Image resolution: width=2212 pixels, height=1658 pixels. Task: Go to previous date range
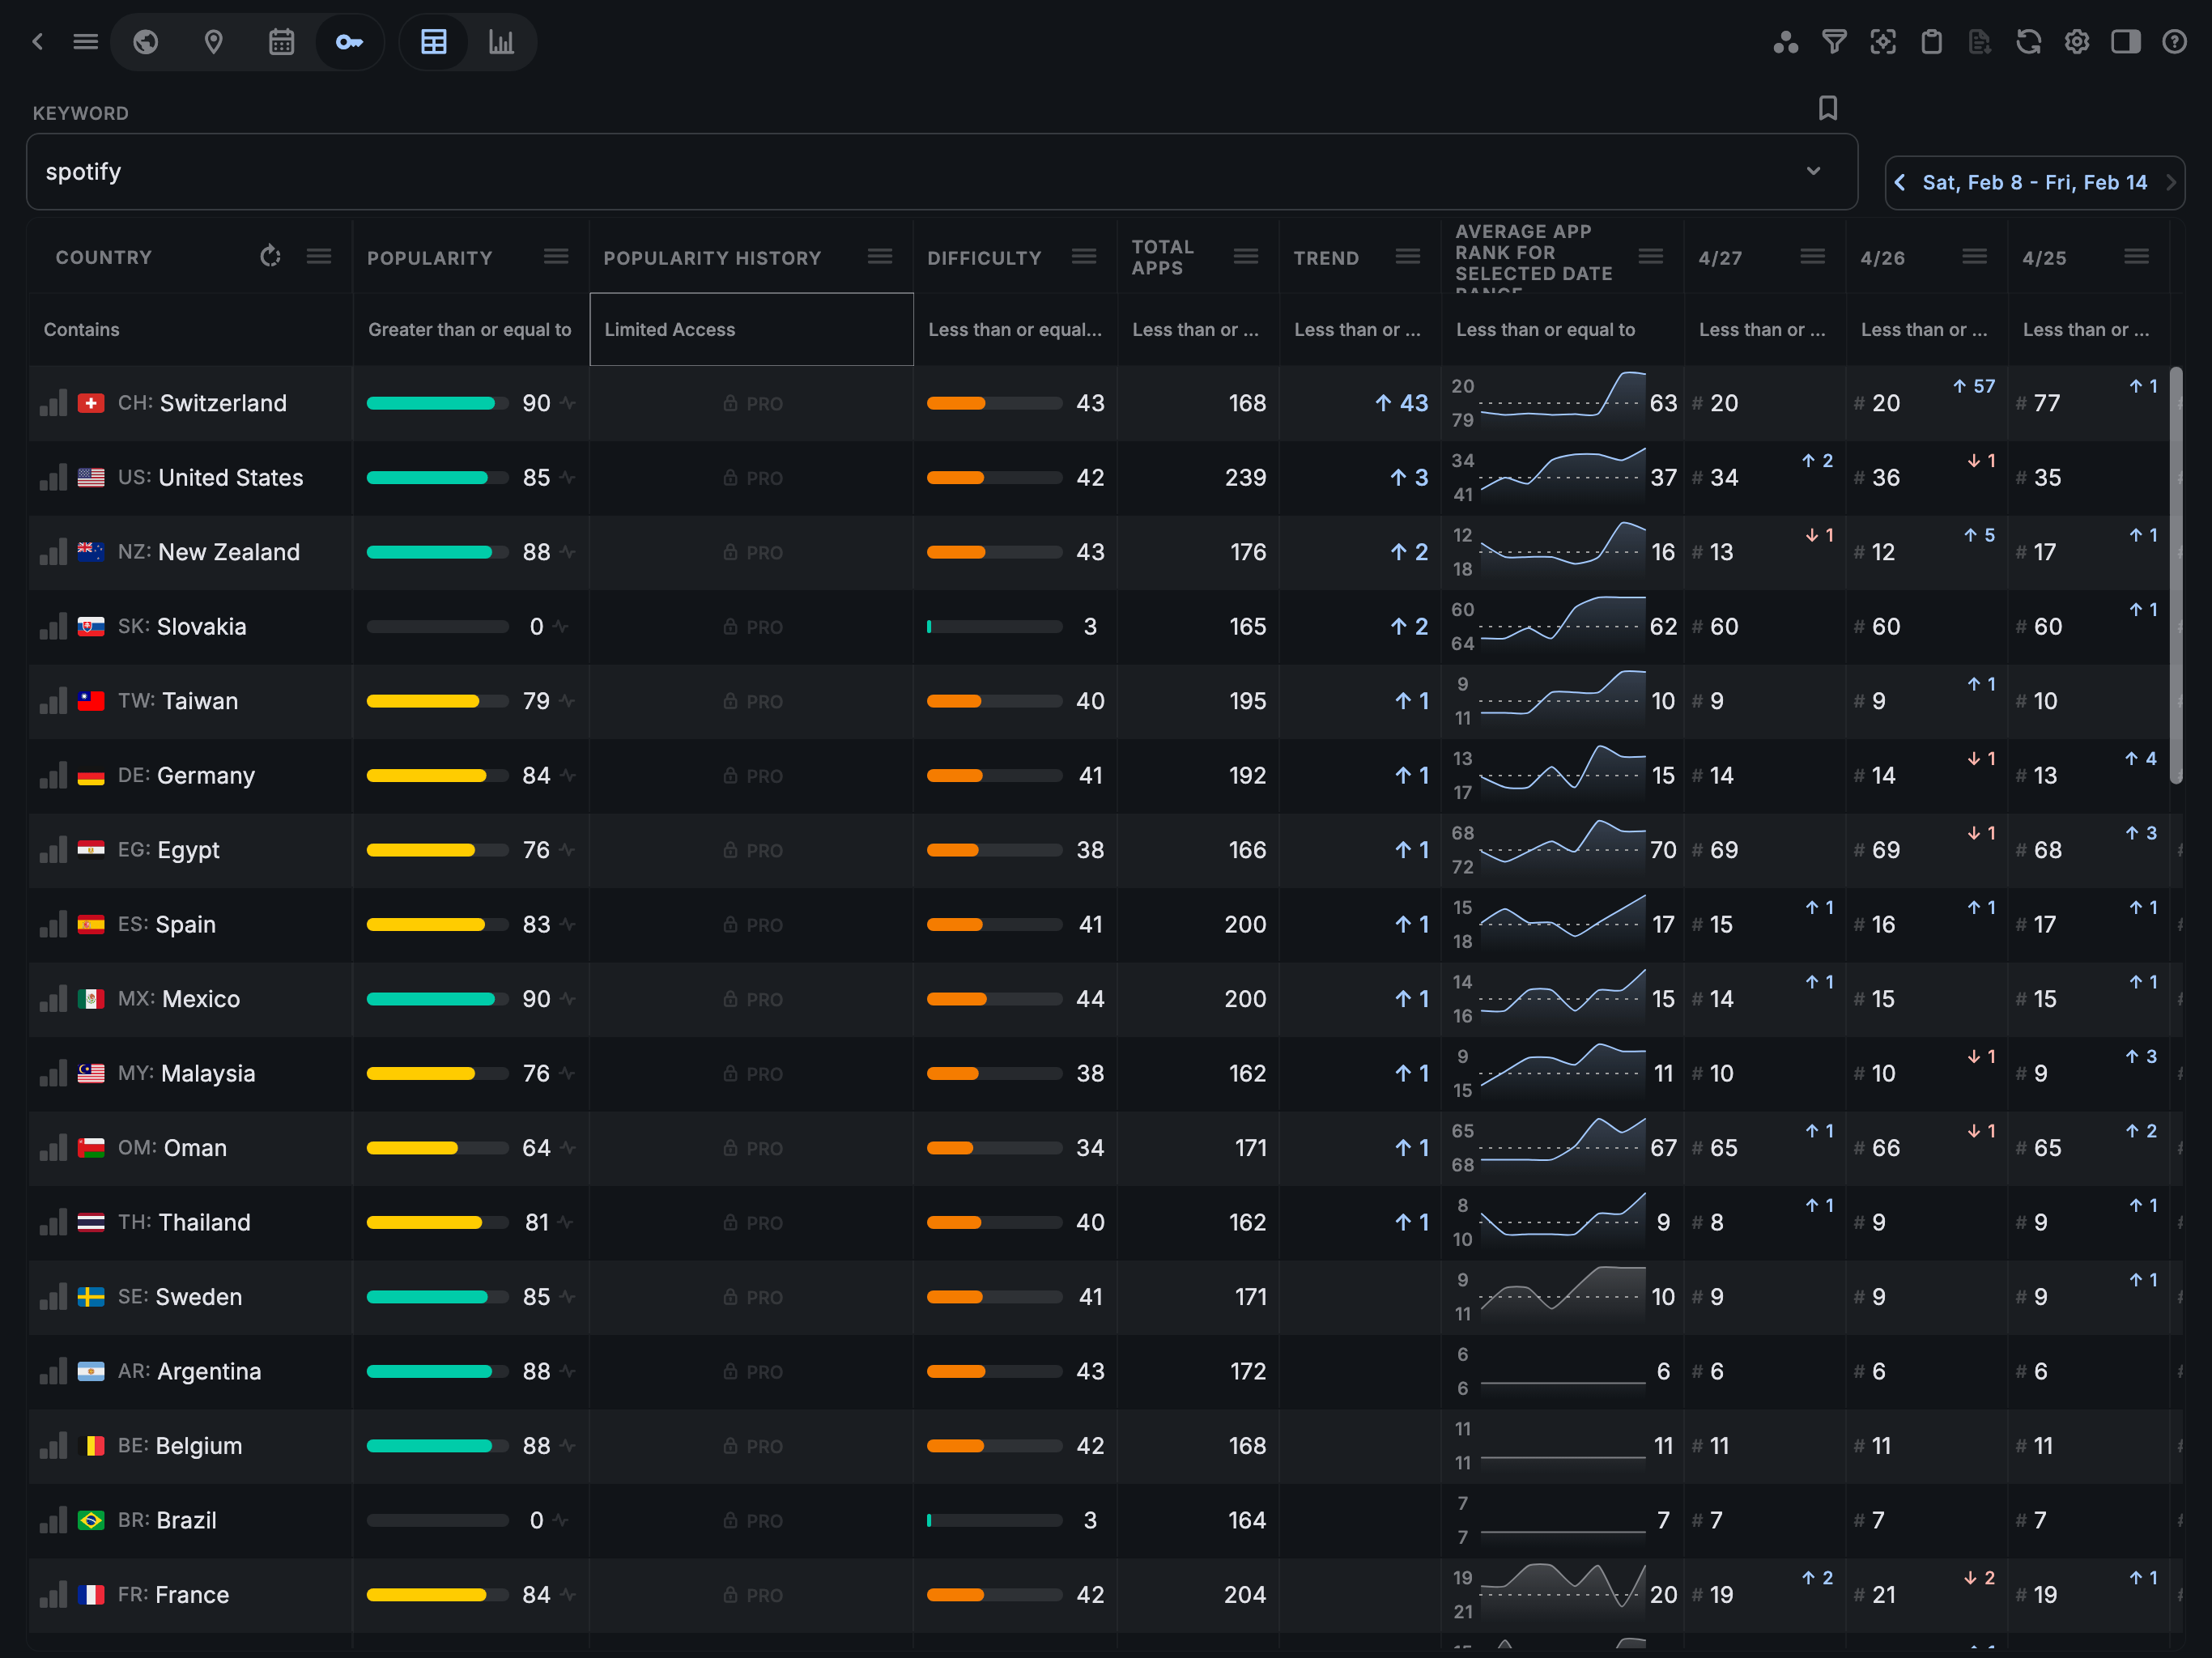[x=1900, y=182]
